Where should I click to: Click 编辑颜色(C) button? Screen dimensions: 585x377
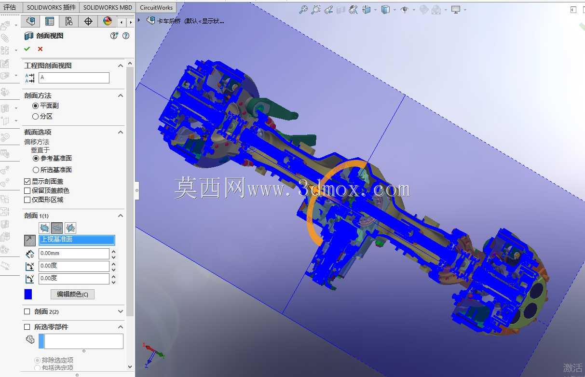72,294
